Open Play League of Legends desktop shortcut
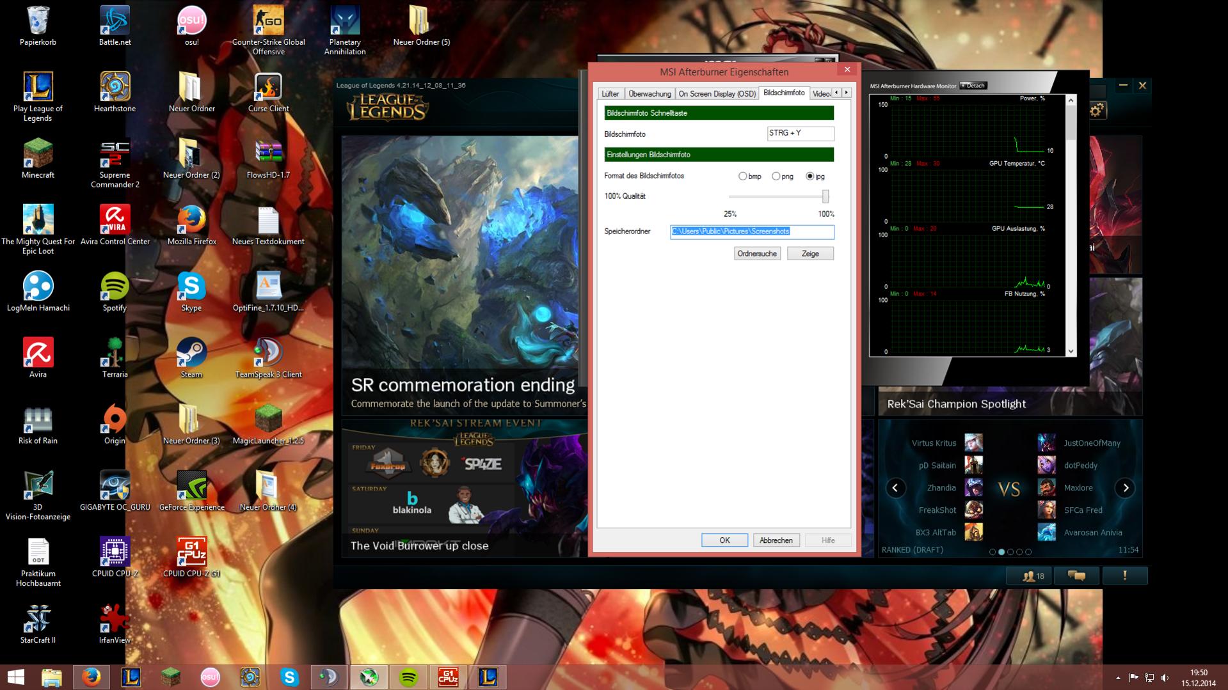This screenshot has height=690, width=1228. click(x=38, y=97)
